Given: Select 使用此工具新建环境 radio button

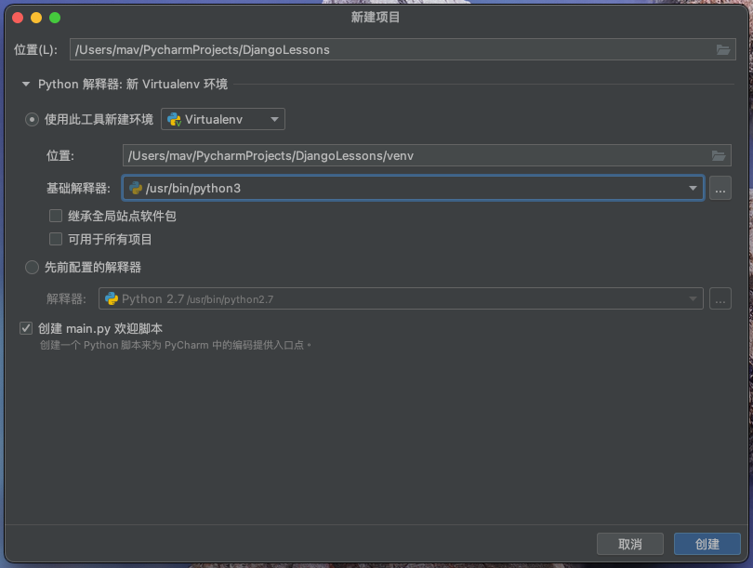Looking at the screenshot, I should click(x=33, y=120).
